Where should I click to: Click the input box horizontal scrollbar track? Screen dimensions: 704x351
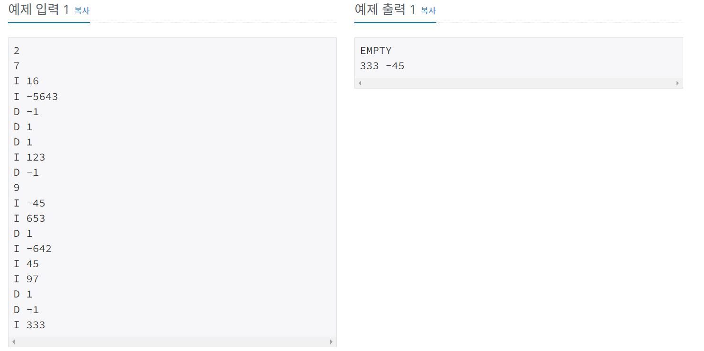click(172, 342)
